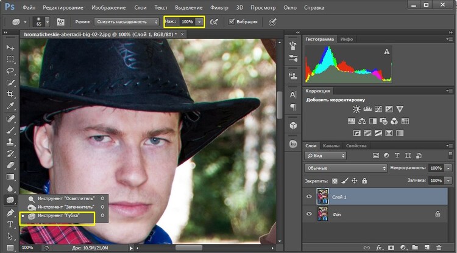The height and width of the screenshot is (253, 457).
Task: Click the Brightness/Contrast adjustment icon
Action: coord(357,109)
